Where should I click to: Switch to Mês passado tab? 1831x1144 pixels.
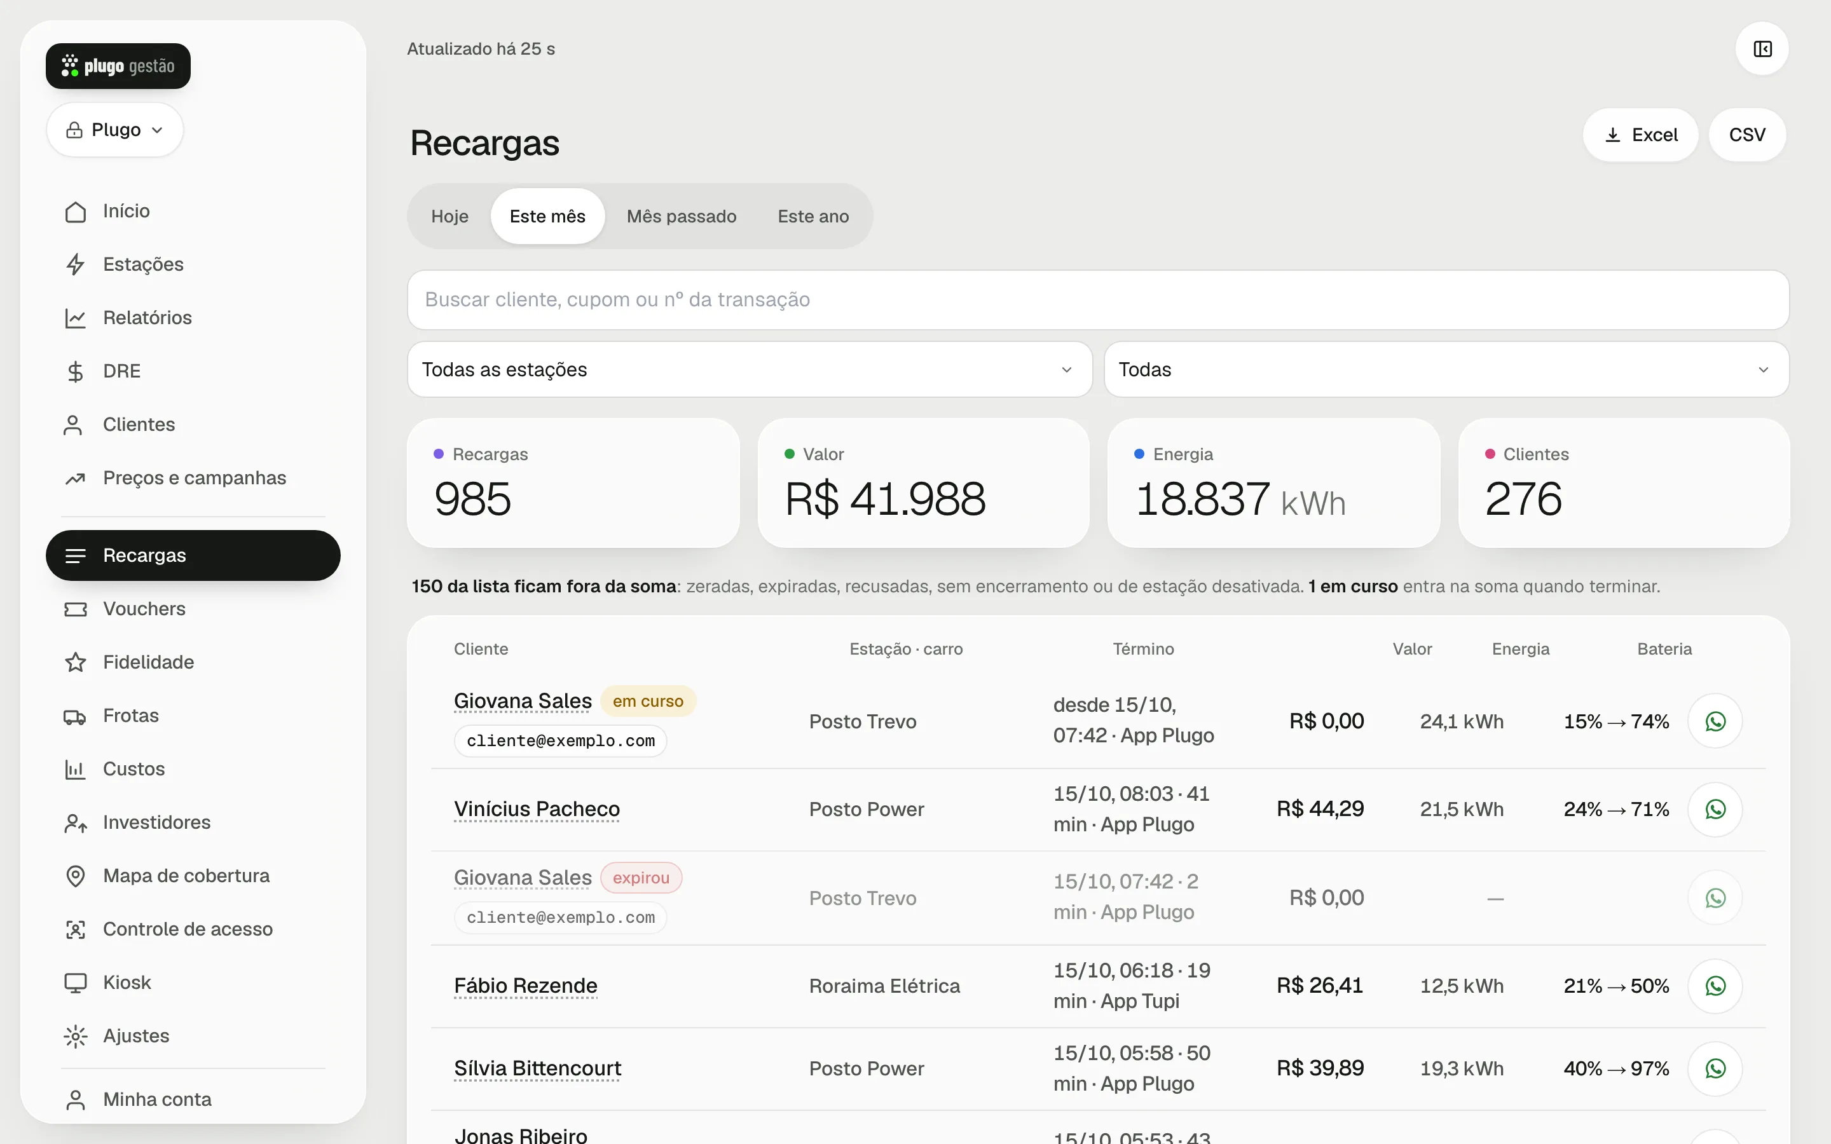[681, 216]
